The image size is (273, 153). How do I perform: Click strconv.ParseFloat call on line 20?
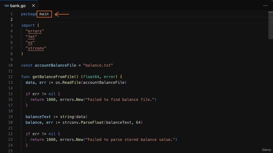point(83,123)
